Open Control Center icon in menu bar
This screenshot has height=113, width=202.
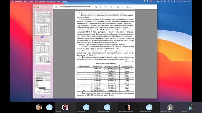pos(175,1)
